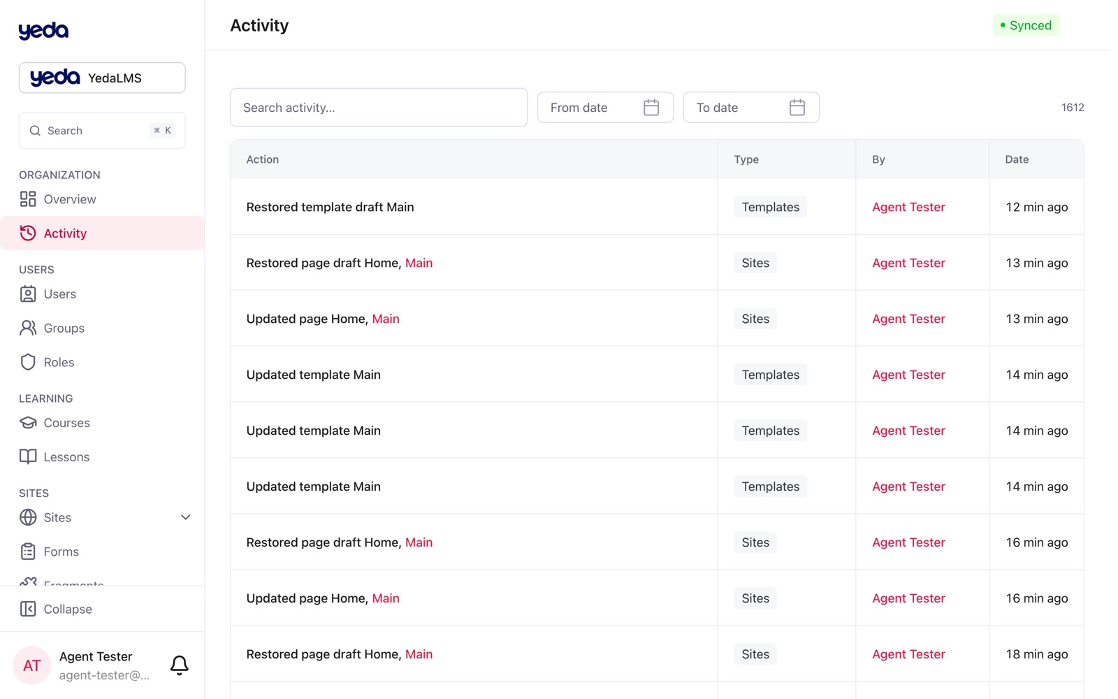Expand the Sites submenu chevron

tap(186, 517)
